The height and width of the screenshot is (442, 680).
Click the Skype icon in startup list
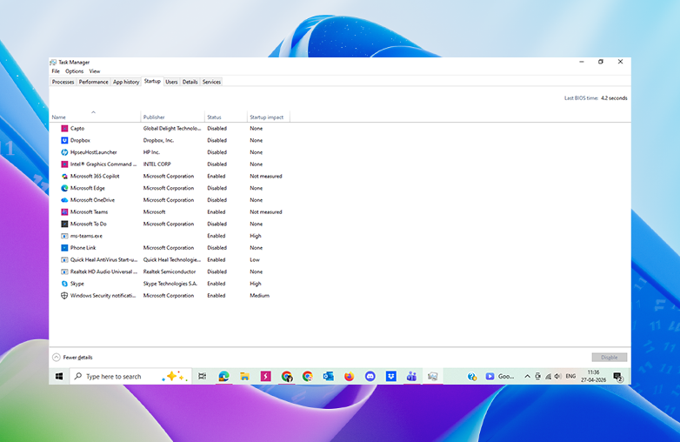(x=64, y=284)
